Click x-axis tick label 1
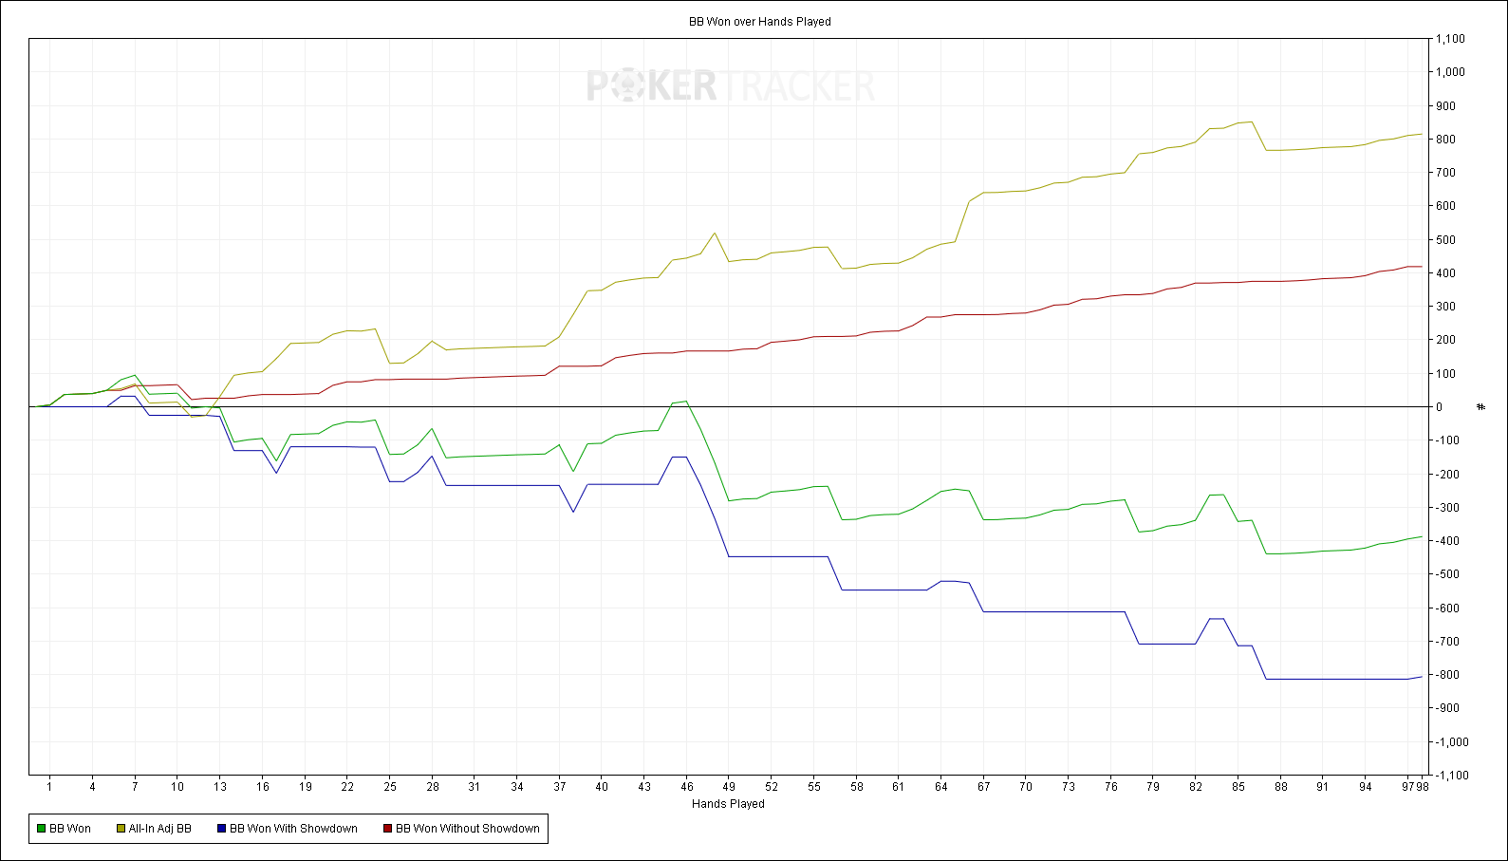1508x861 pixels. [x=49, y=786]
